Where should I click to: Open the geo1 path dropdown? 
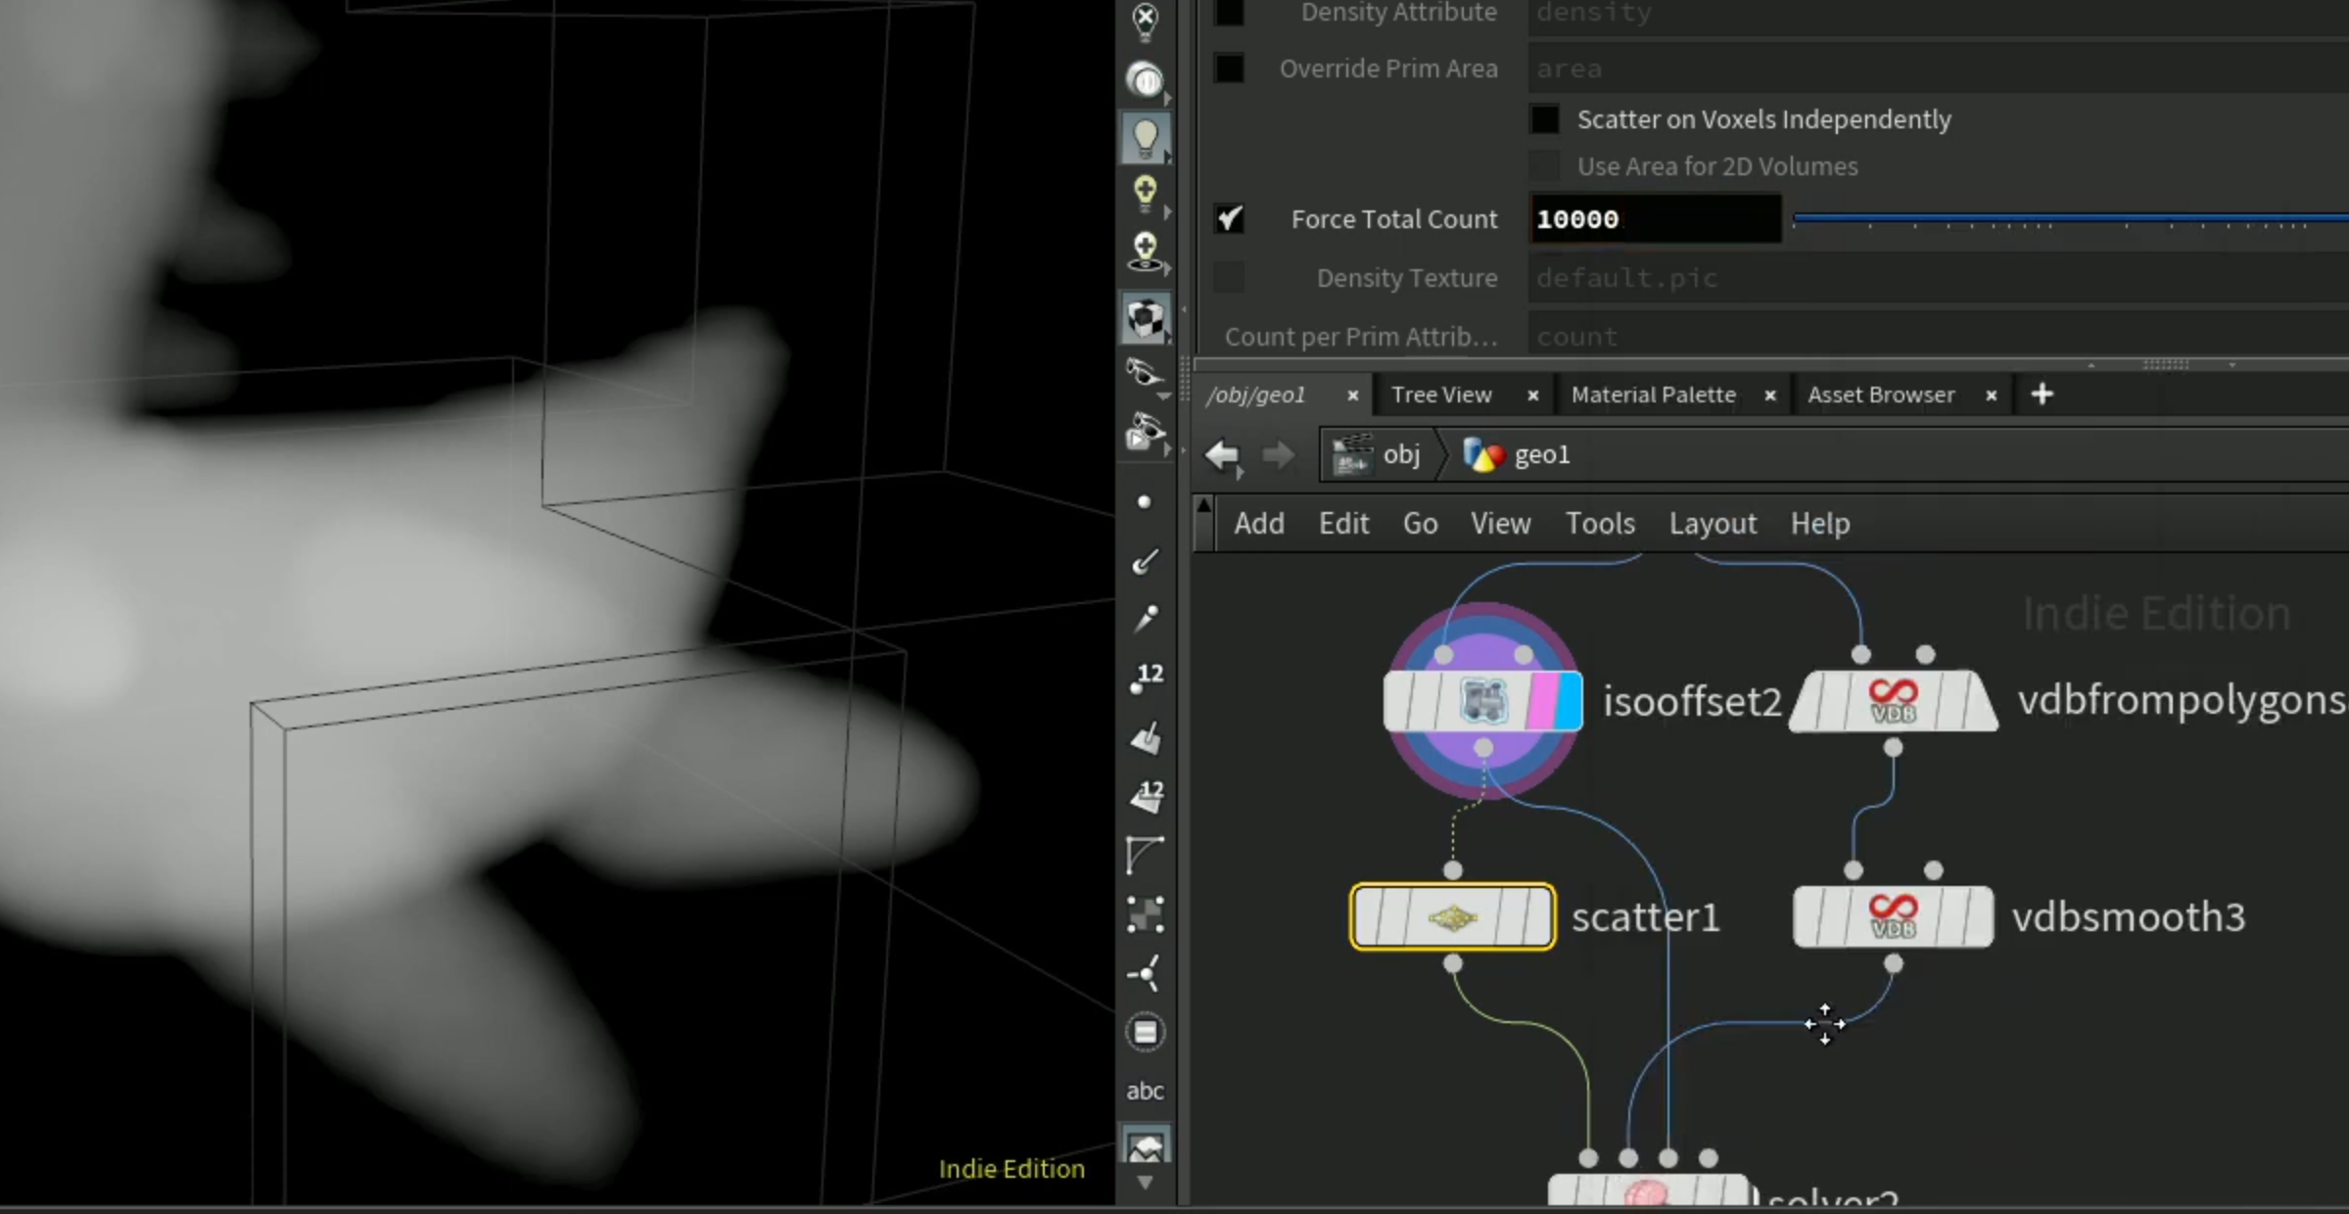(x=1517, y=455)
